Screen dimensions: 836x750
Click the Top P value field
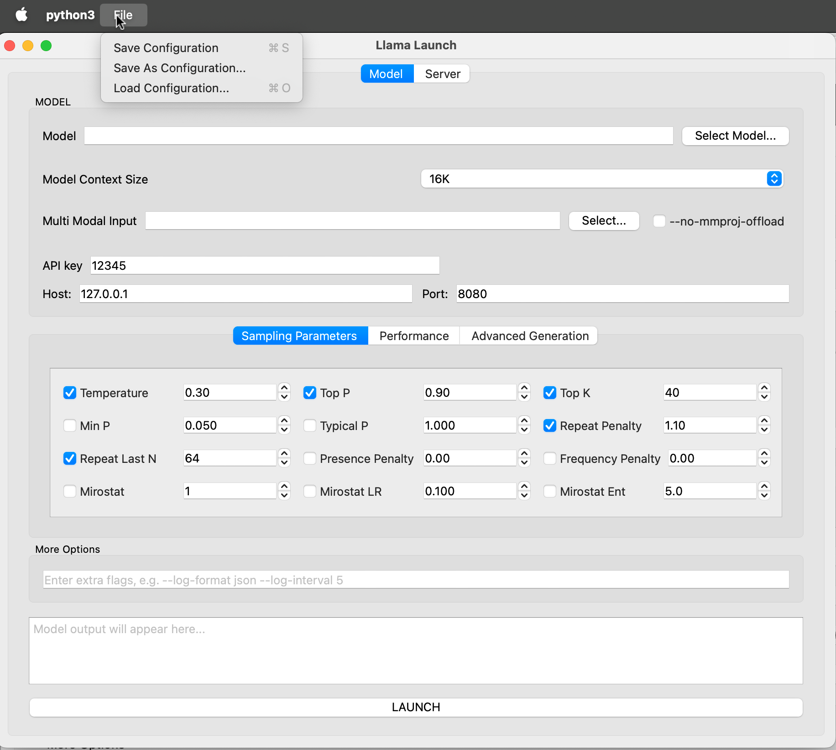tap(470, 393)
